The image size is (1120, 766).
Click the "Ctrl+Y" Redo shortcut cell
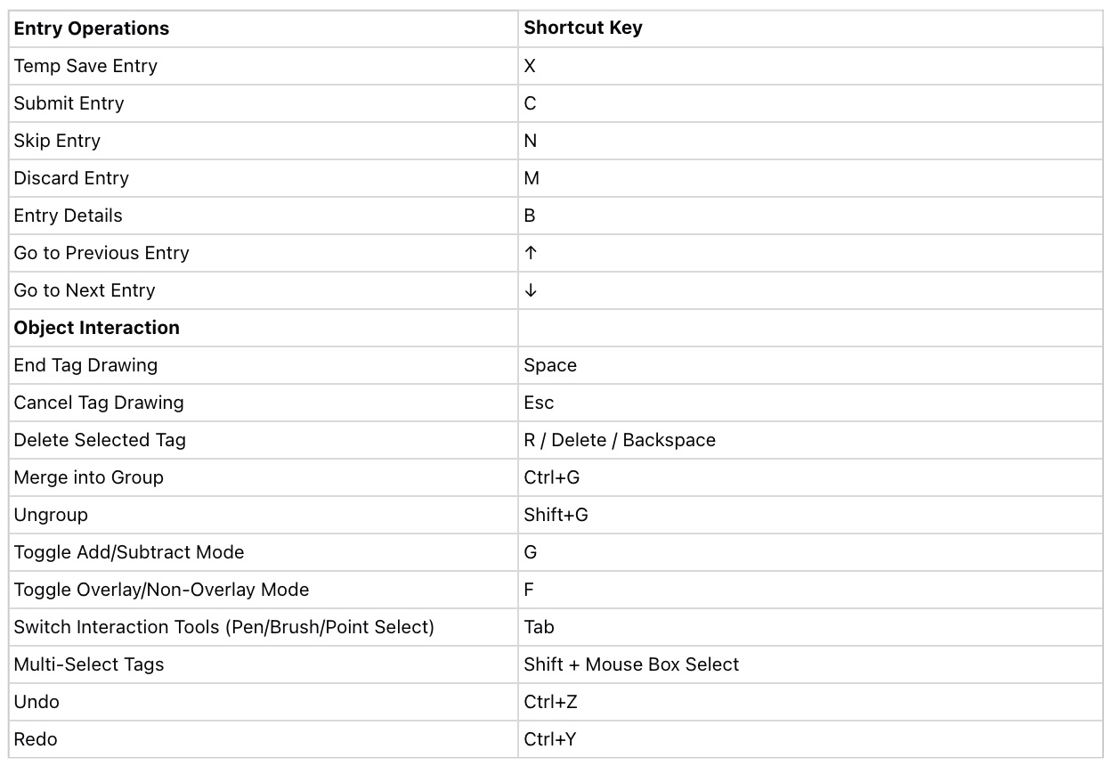pos(550,739)
